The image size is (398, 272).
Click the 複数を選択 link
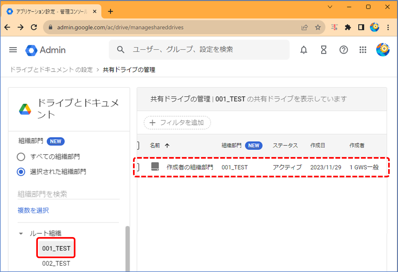point(33,210)
